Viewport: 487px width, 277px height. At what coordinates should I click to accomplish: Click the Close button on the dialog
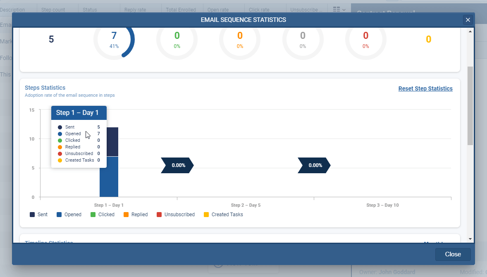453,254
